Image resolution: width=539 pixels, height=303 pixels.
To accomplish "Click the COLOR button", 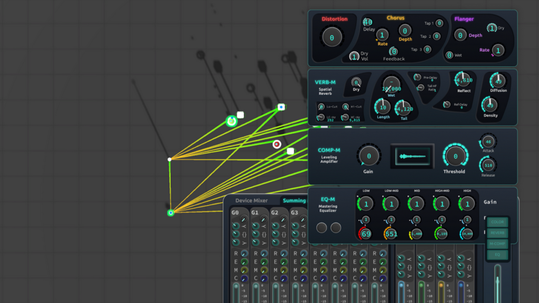I will pos(497,222).
